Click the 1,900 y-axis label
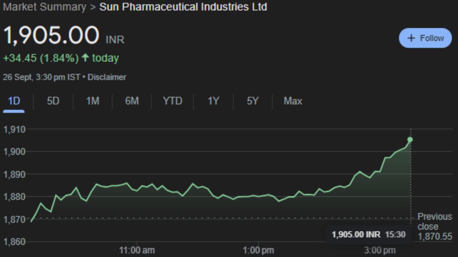The image size is (458, 257). click(14, 152)
